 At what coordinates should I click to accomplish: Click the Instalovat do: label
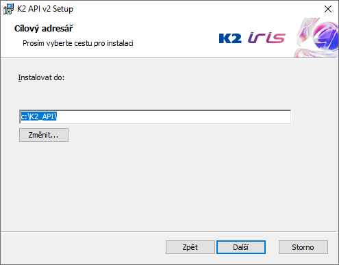41,77
